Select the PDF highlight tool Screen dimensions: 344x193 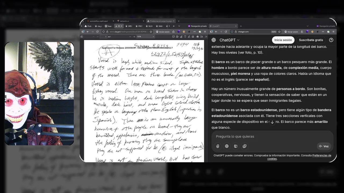click(181, 37)
